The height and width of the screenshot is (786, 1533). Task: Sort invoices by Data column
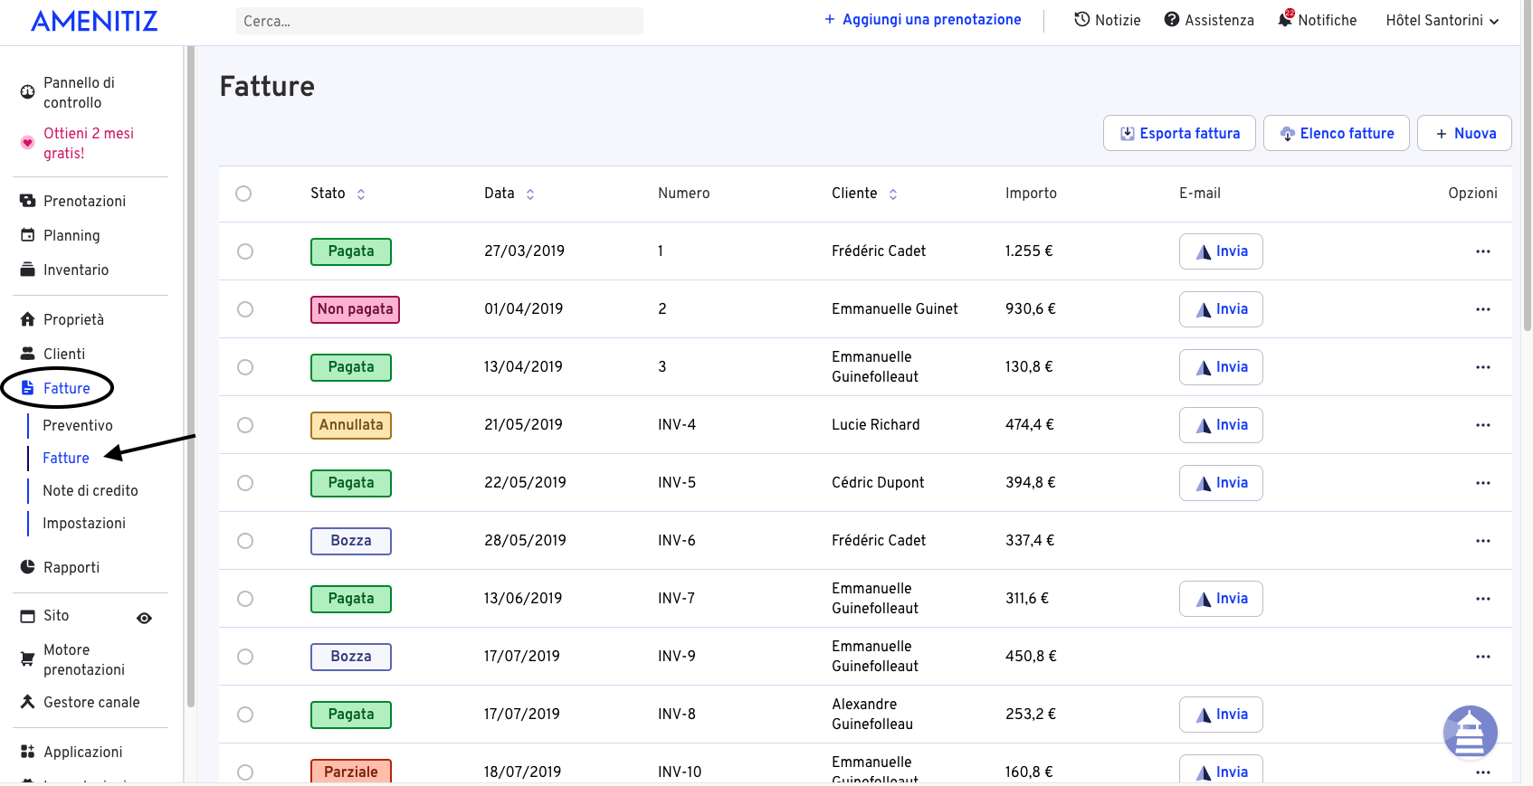click(529, 194)
